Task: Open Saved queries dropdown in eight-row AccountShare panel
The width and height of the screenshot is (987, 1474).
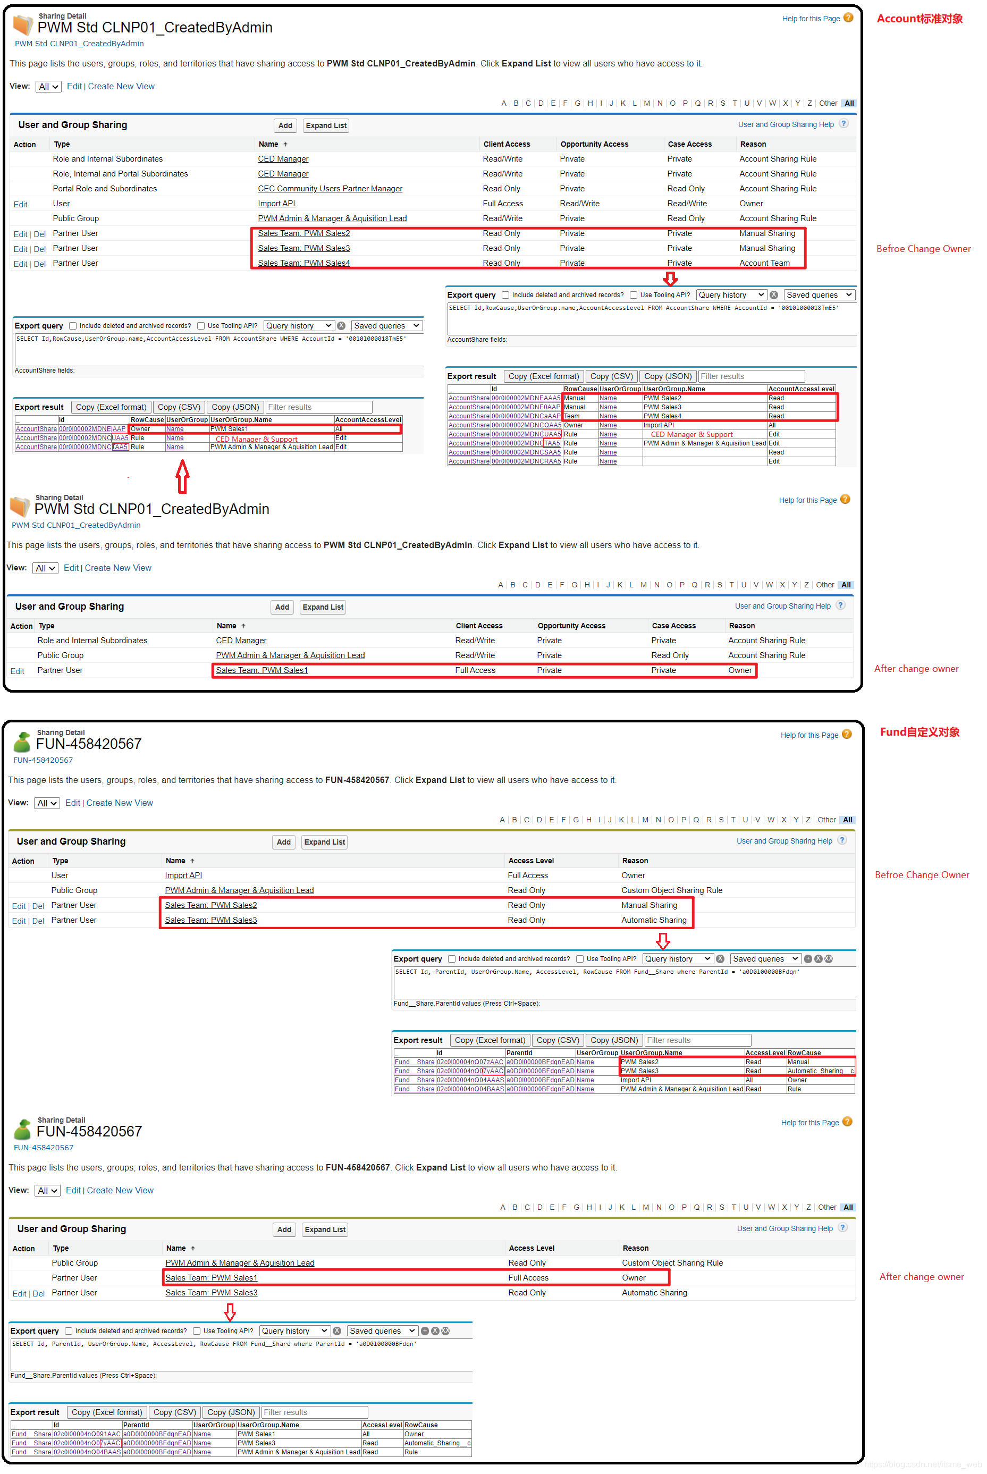Action: pos(820,295)
